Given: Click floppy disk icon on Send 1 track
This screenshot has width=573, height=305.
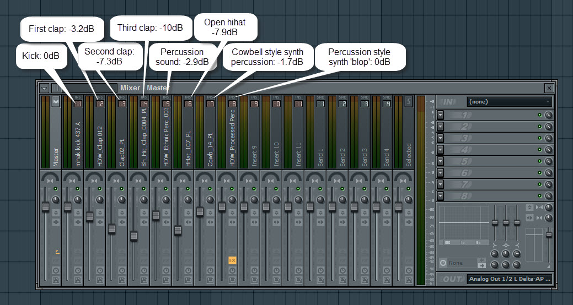Looking at the screenshot, I should pyautogui.click(x=320, y=280).
